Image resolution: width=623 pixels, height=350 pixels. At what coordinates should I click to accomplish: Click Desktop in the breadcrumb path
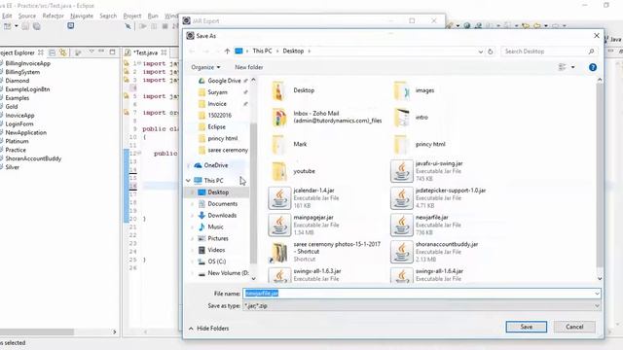pos(293,52)
